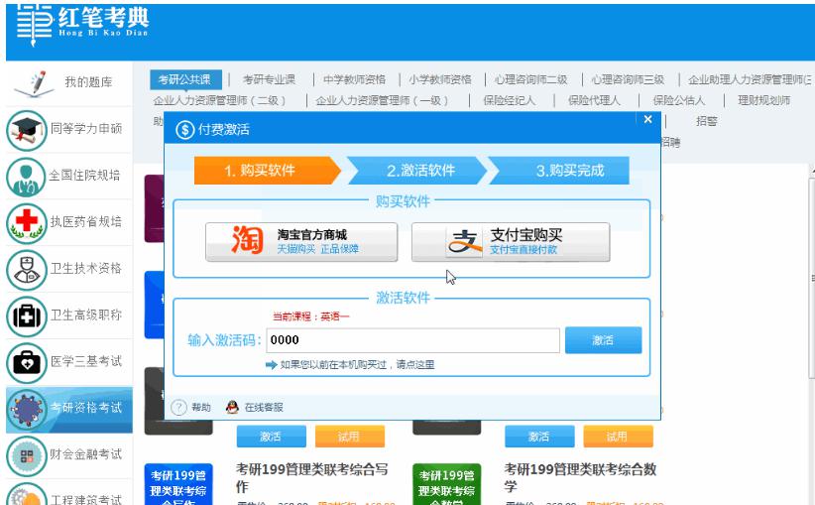Click the question mark help icon

click(178, 407)
